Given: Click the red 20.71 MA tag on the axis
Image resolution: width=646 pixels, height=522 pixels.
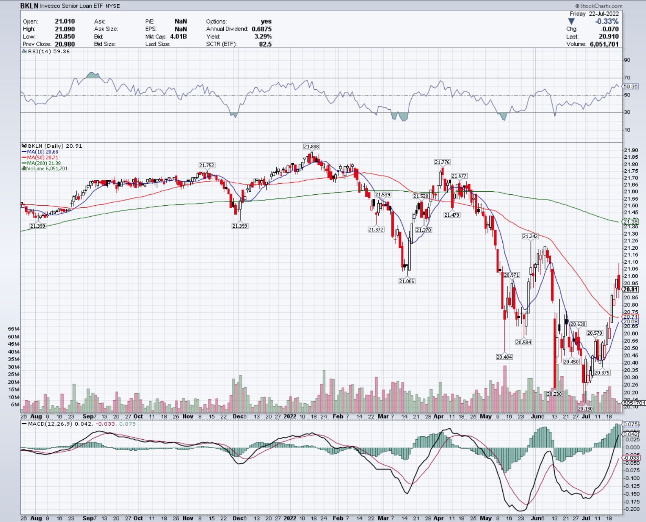Looking at the screenshot, I should coord(631,317).
